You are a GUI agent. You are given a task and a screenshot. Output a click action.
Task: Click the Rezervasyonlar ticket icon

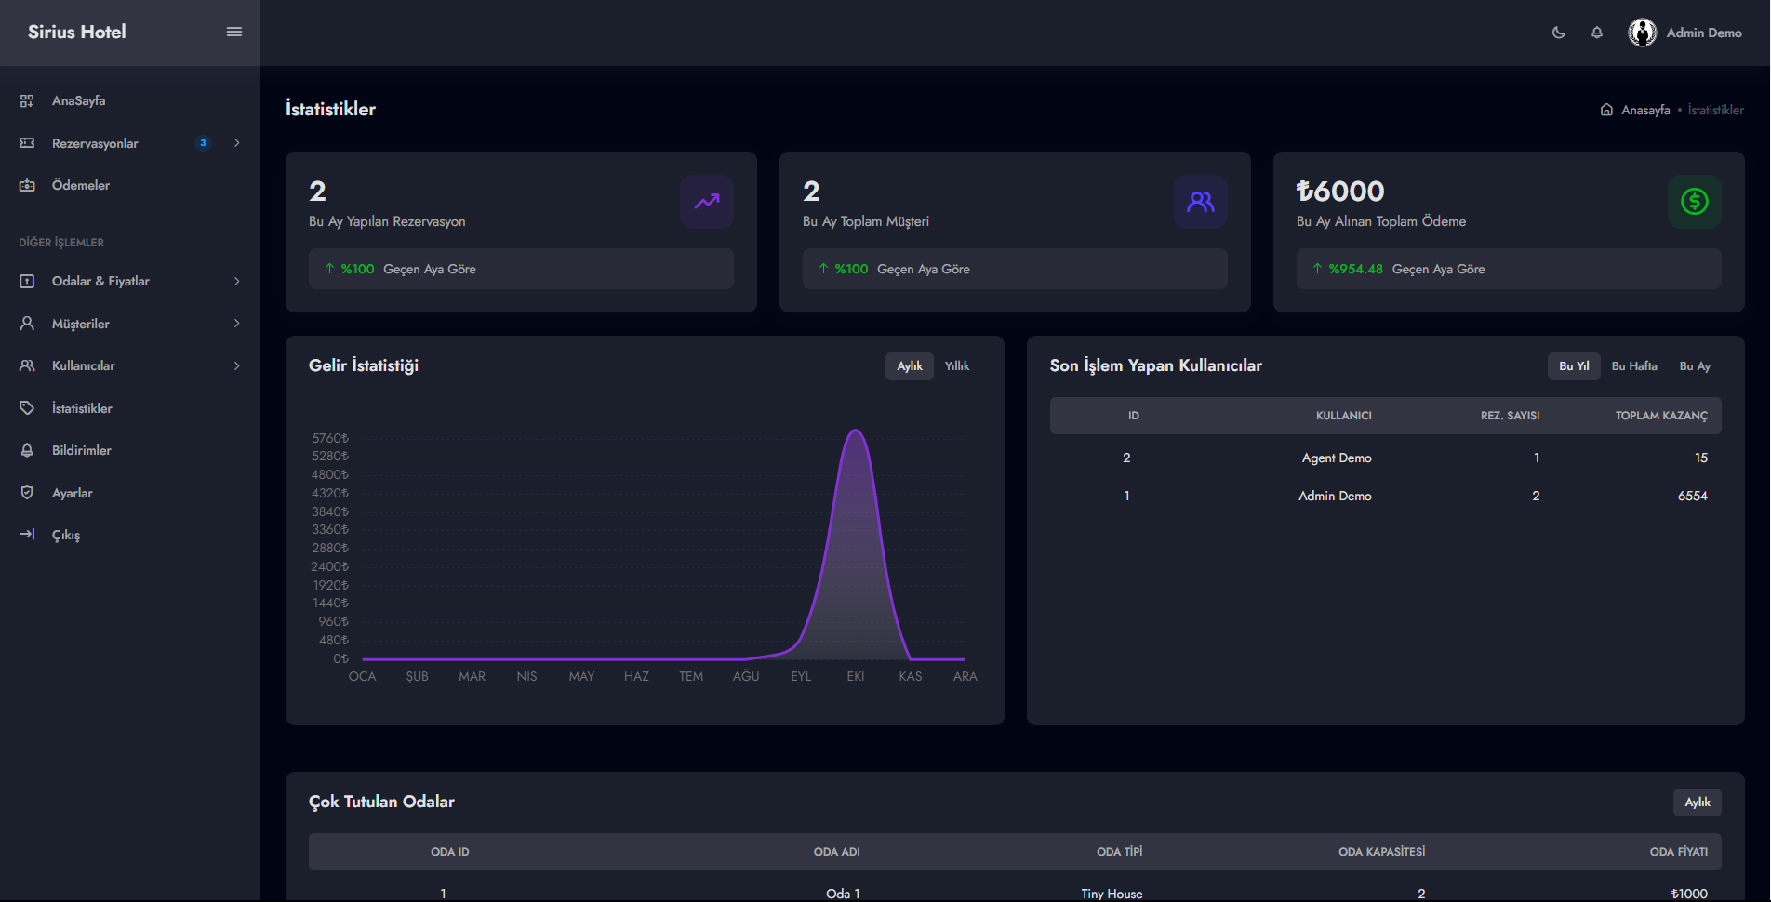coord(27,143)
